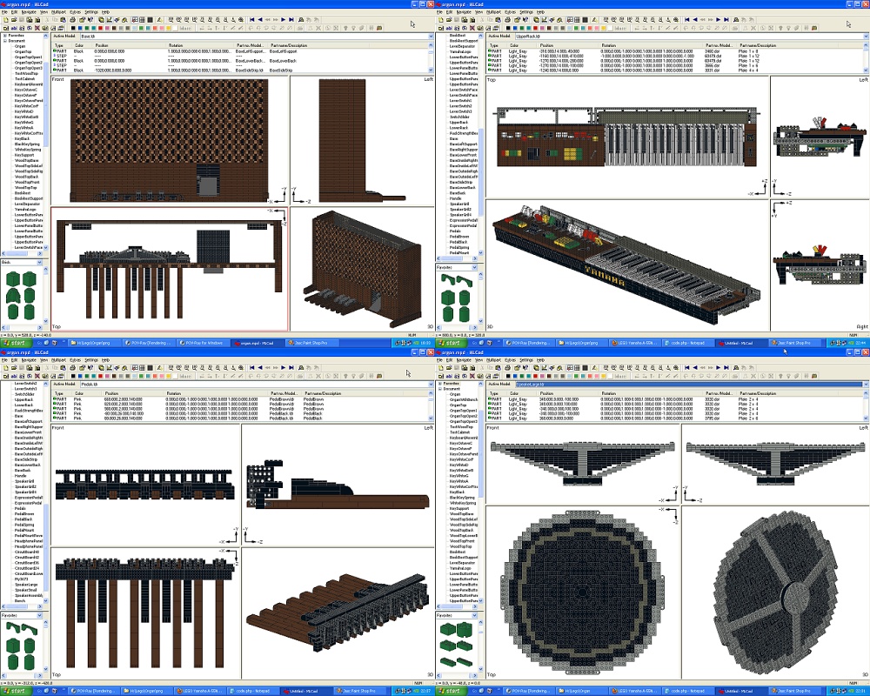Image resolution: width=870 pixels, height=696 pixels.
Task: Pick yellow color swatch in bottom-left window
Action: pos(168,376)
